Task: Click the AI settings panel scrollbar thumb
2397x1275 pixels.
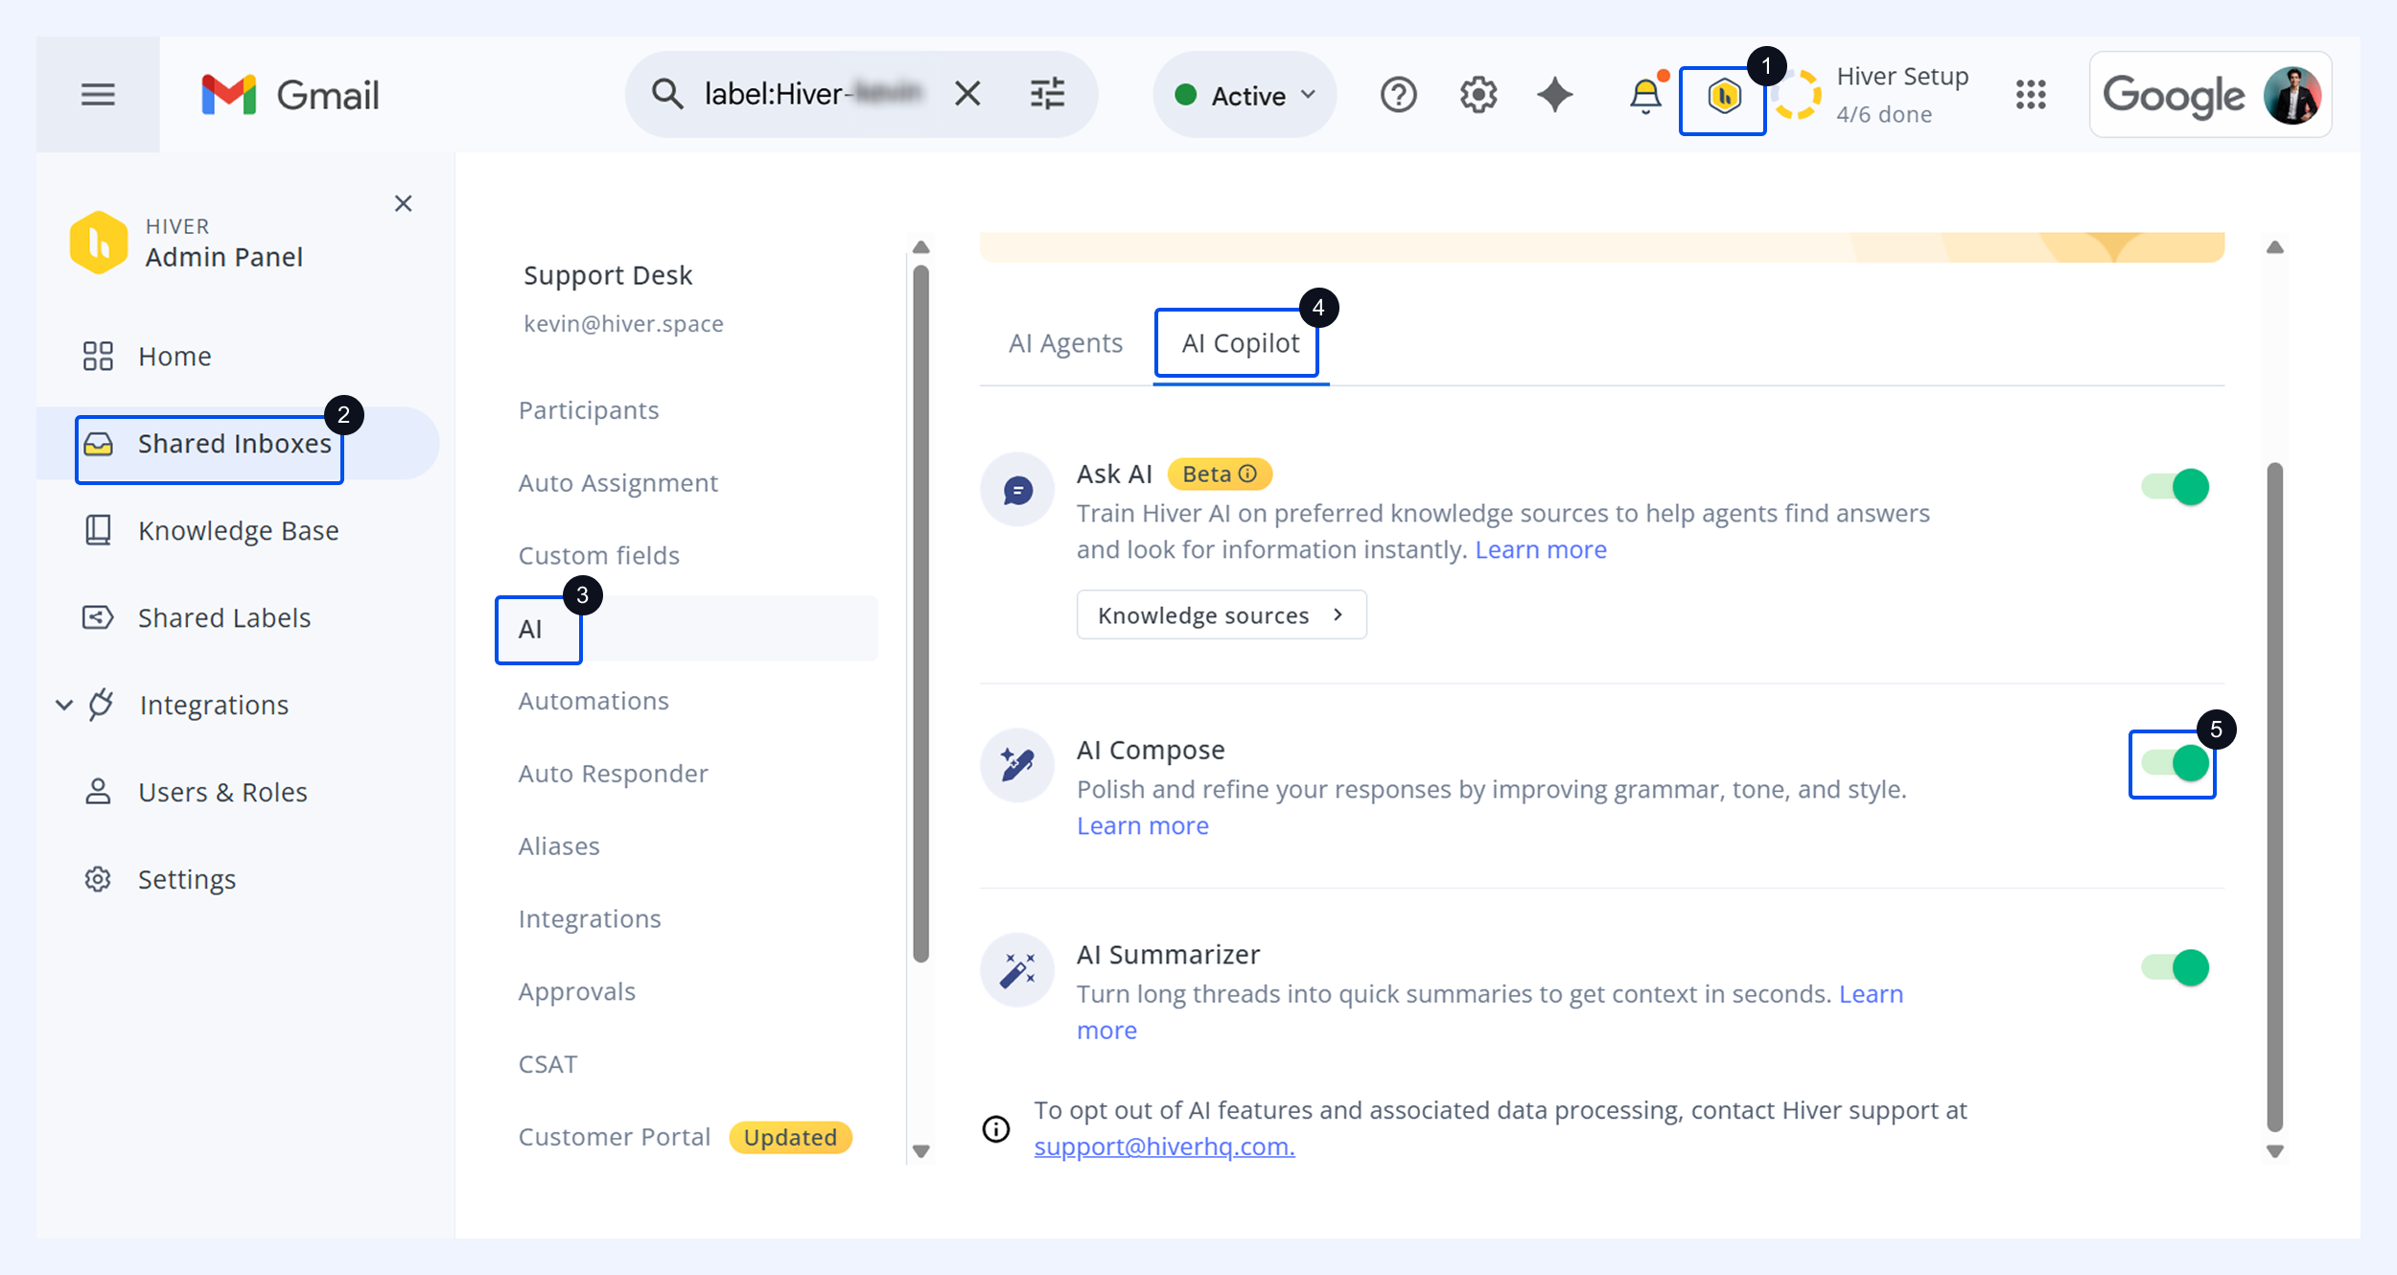Action: (x=2274, y=798)
